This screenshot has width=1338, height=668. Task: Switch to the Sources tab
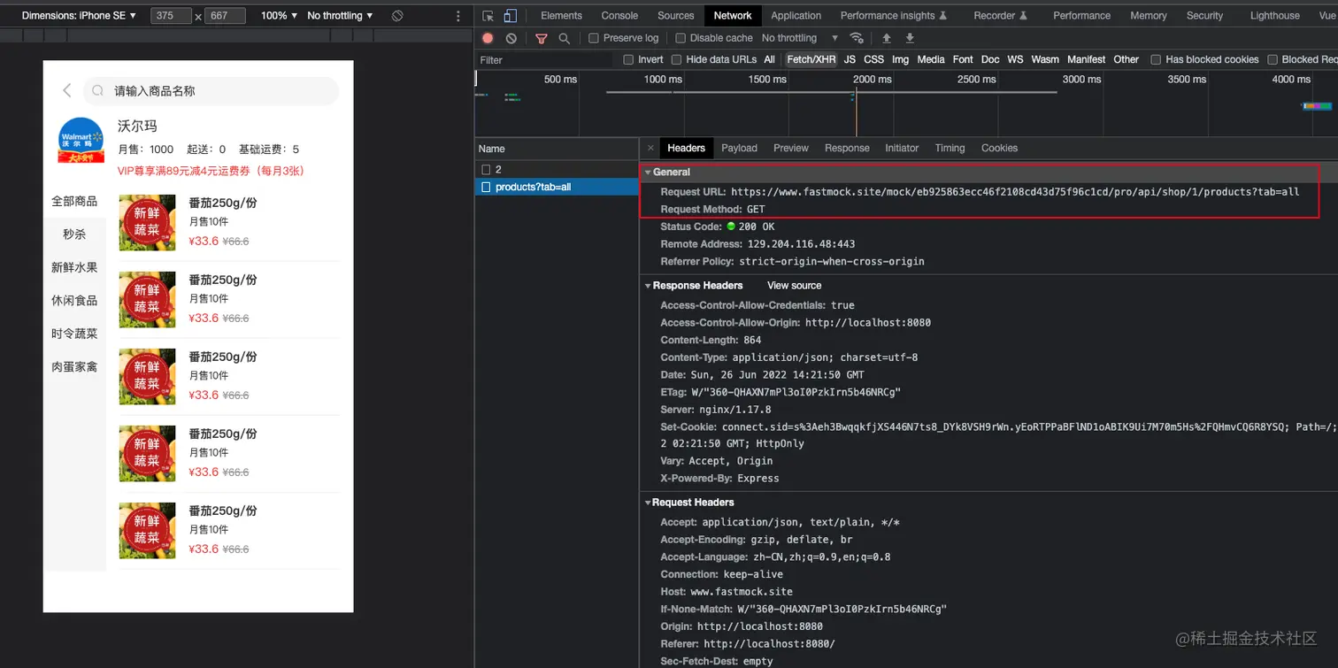tap(676, 16)
